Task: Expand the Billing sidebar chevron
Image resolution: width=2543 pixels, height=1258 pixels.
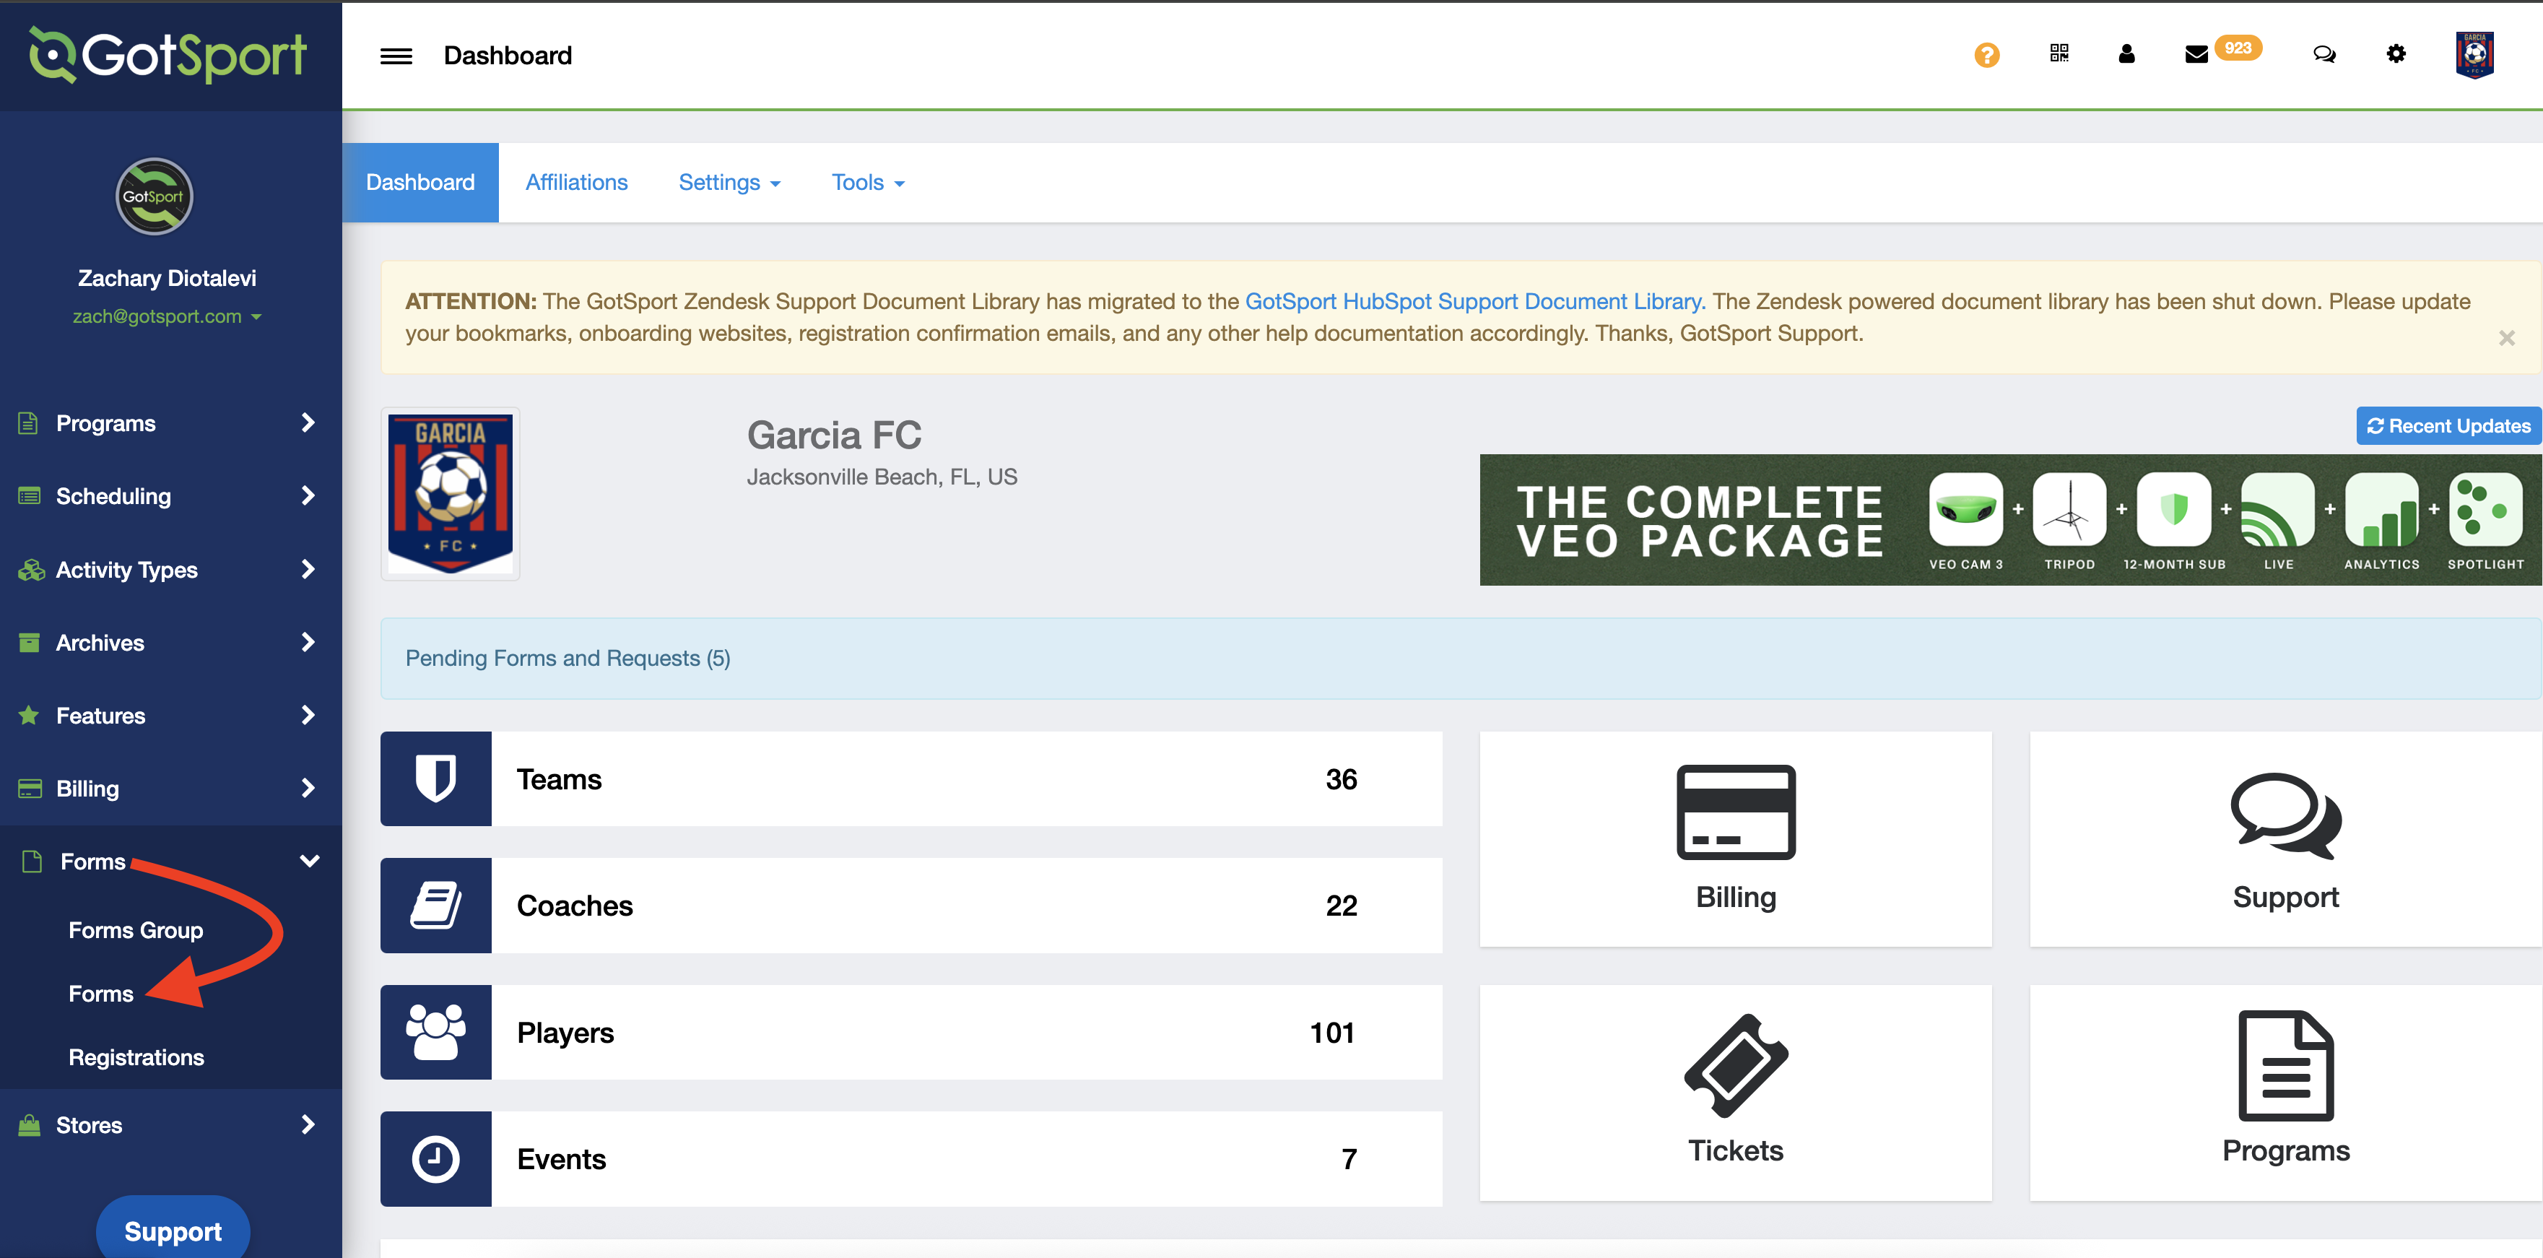Action: pyautogui.click(x=308, y=788)
